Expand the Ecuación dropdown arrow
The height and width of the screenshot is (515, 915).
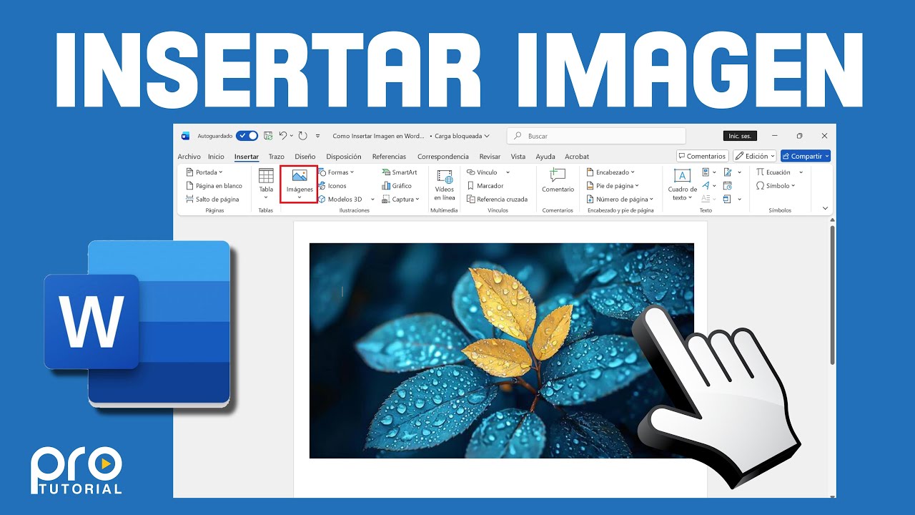point(801,172)
